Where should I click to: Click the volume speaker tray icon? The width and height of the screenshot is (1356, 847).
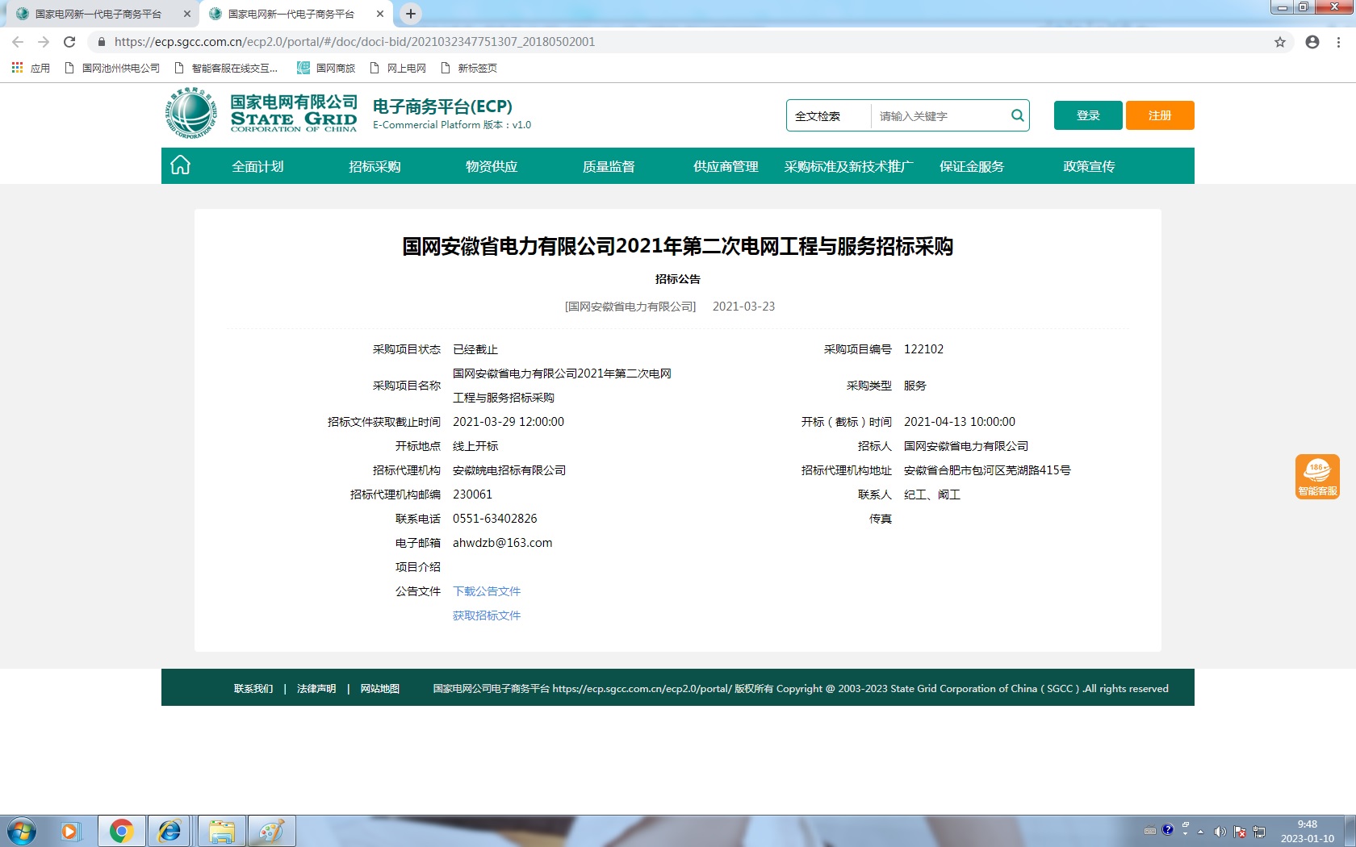coord(1220,832)
